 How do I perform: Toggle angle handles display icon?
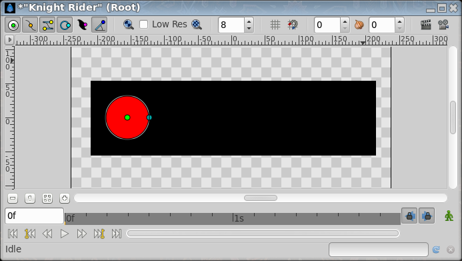[x=99, y=25]
